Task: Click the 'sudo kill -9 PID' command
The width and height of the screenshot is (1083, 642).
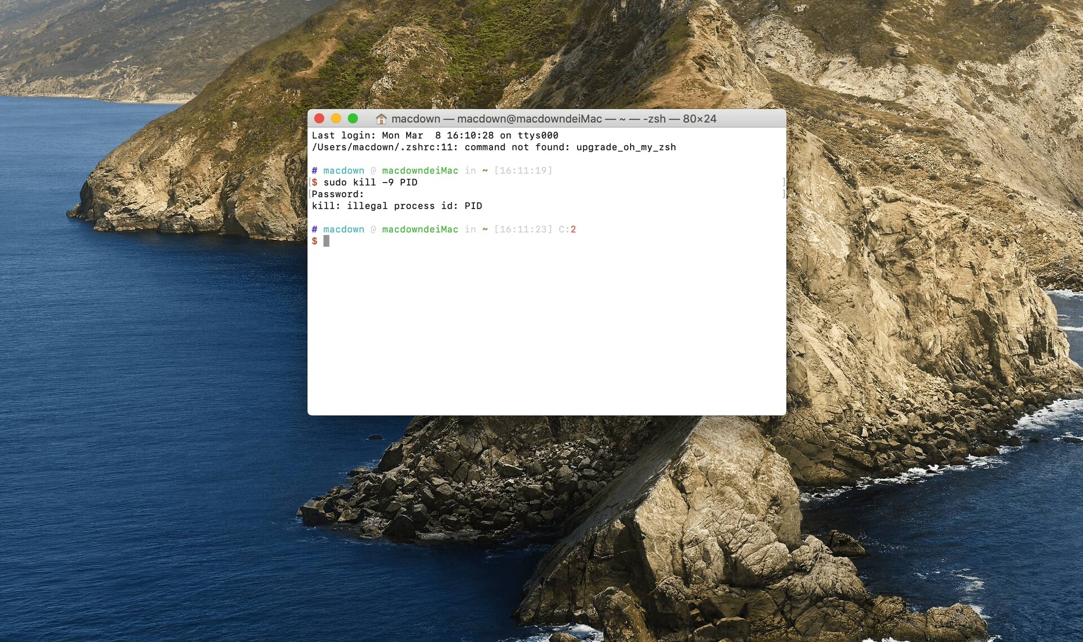Action: 370,182
